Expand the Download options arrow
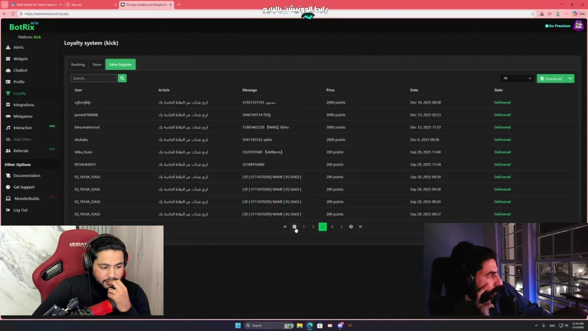 coord(570,79)
